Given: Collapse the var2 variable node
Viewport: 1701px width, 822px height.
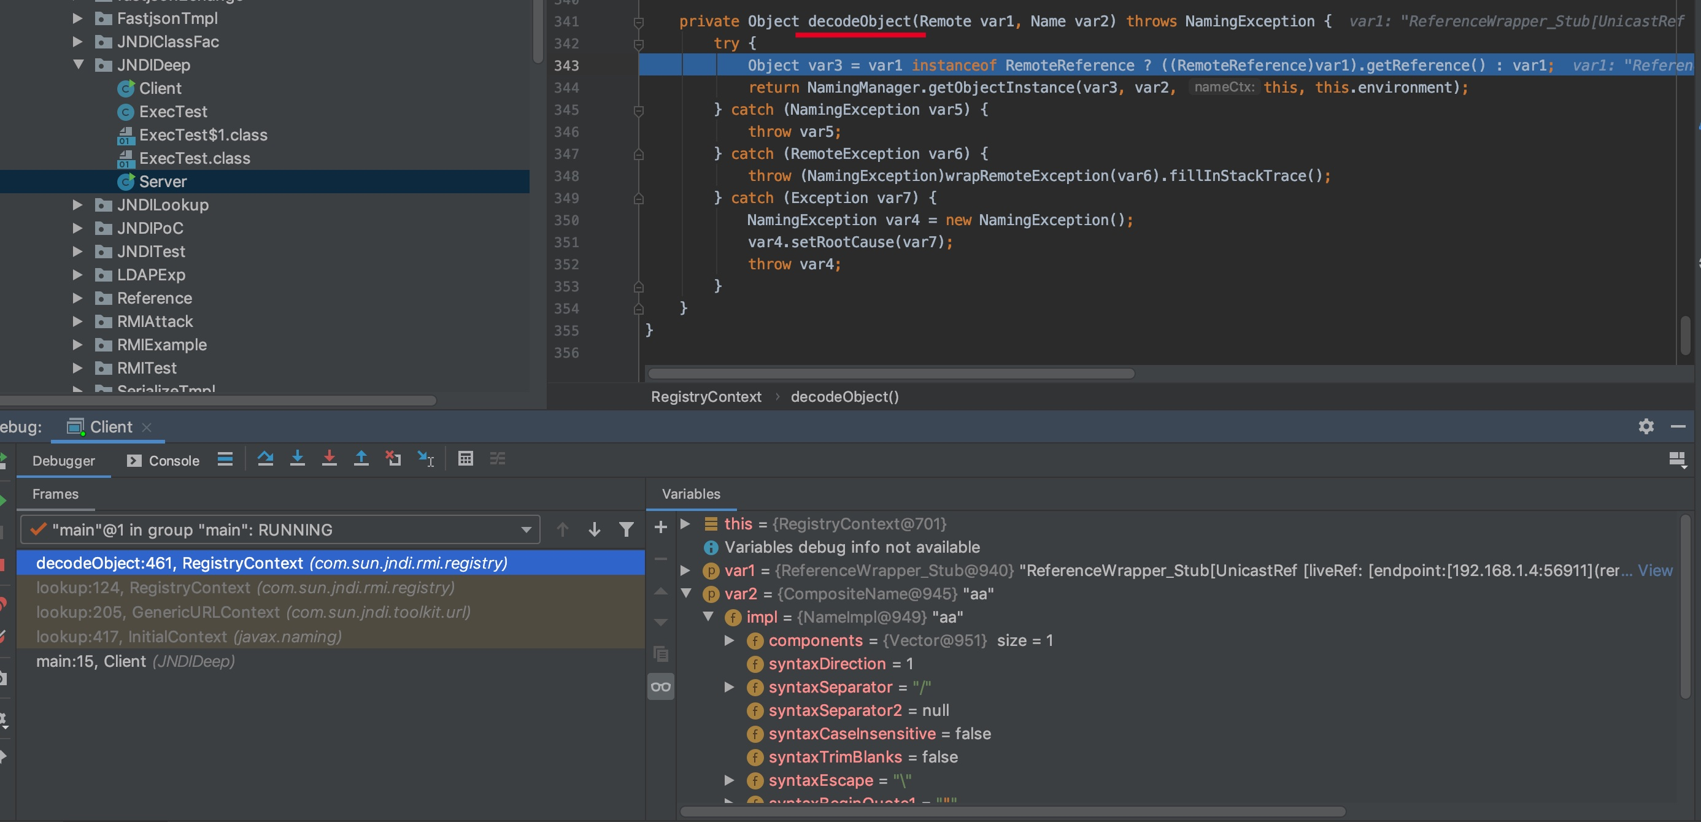Looking at the screenshot, I should (x=686, y=594).
